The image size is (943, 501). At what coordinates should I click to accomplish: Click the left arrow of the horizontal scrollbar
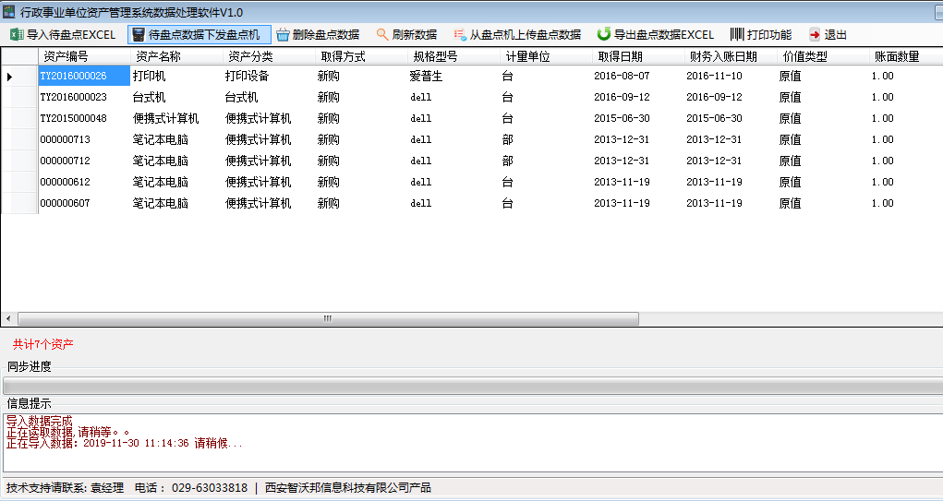(x=6, y=318)
